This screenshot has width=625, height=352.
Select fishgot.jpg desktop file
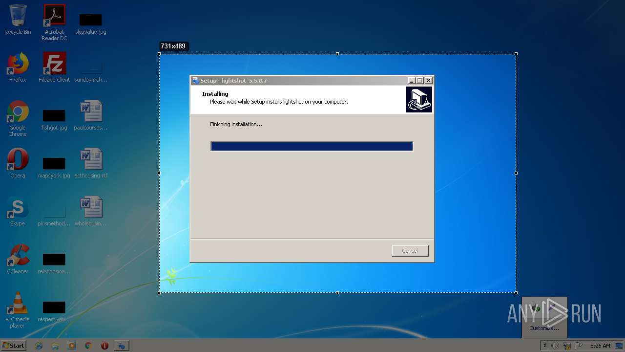pos(54,120)
